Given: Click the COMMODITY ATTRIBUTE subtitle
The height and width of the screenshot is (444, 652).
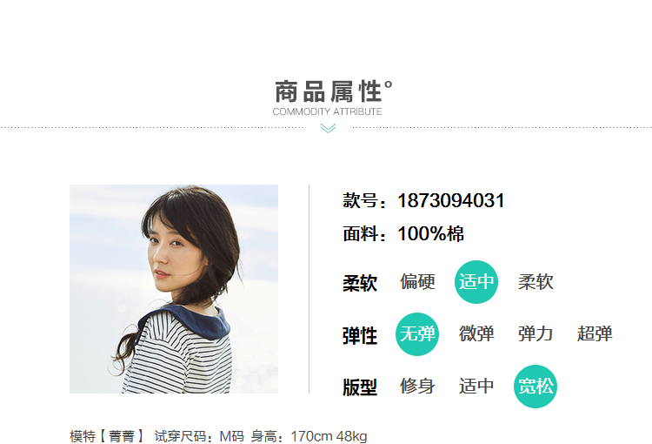Looking at the screenshot, I should [327, 111].
